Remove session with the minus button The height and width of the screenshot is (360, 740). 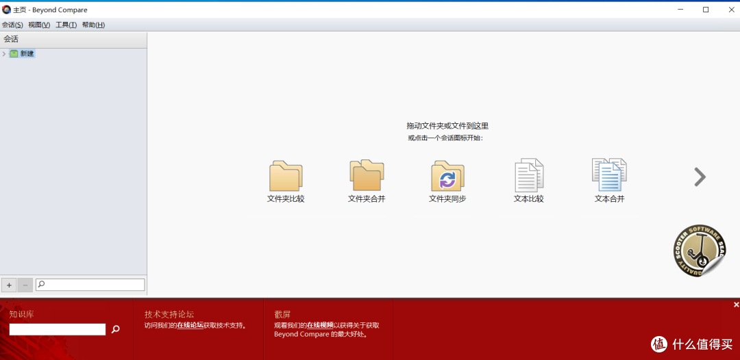tap(25, 285)
